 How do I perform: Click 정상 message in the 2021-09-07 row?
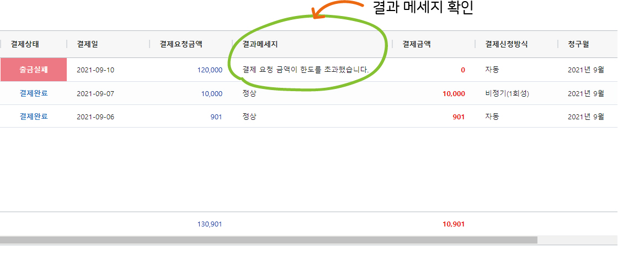click(x=249, y=93)
